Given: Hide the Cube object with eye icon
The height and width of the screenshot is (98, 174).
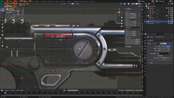Looking at the screenshot, I should [170, 10].
